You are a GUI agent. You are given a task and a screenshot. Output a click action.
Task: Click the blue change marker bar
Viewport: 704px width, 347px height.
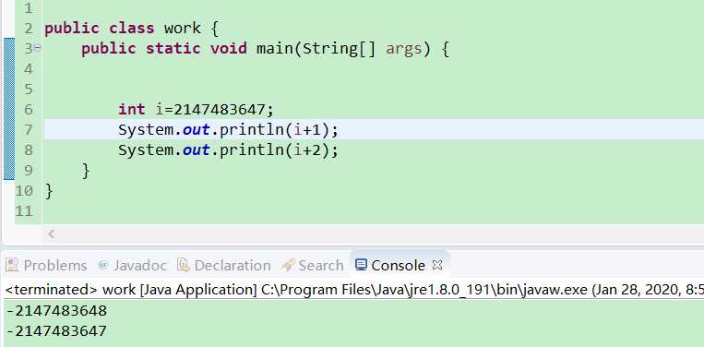pyautogui.click(x=9, y=109)
